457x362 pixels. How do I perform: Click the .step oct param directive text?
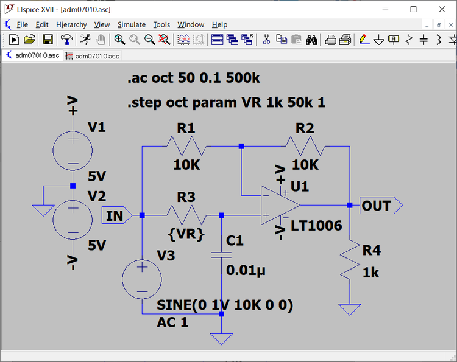click(x=226, y=103)
